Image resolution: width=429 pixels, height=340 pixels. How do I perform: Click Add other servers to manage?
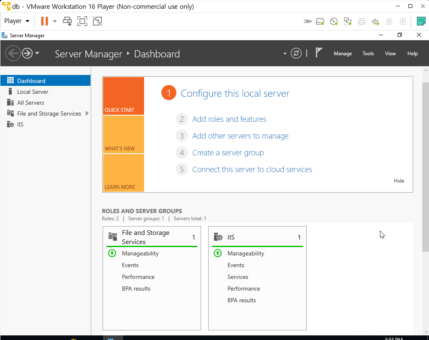click(240, 136)
